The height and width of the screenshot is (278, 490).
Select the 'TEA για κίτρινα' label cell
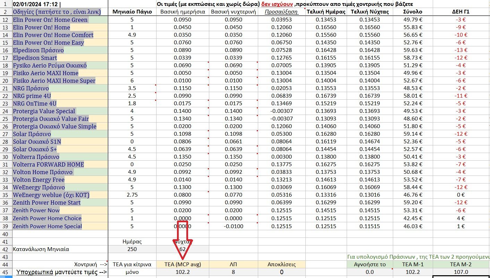coord(132,264)
